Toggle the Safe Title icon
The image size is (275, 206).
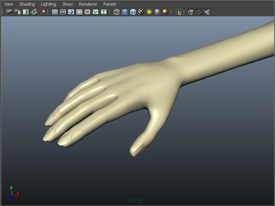pyautogui.click(x=104, y=12)
